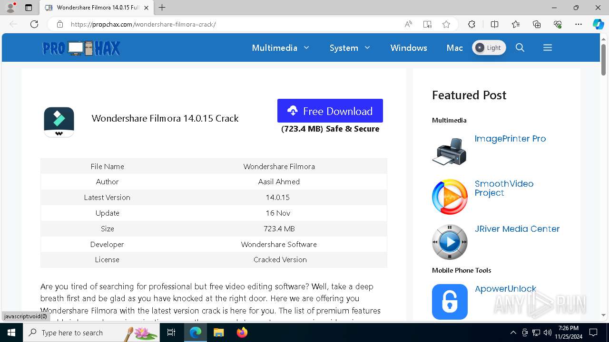
Task: Expand the Multimedia dropdown arrow
Action: (306, 48)
